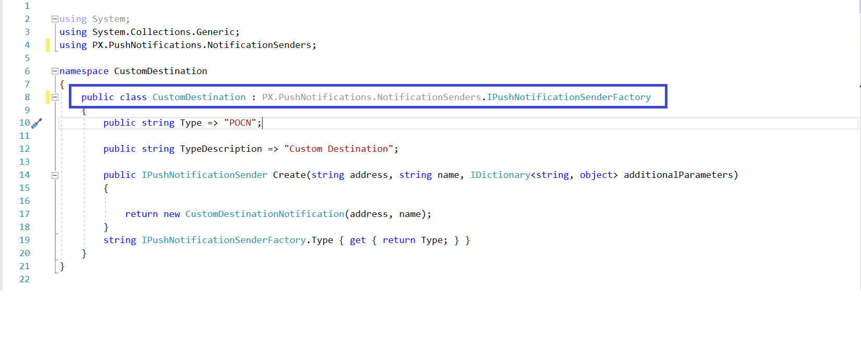Screen dimensions: 861x338
Task: Click the namespace name CustomDestination on line 6
Action: [161, 71]
